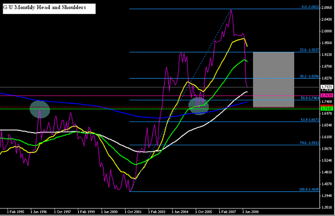This screenshot has width=335, height=216.
Task: Click the pink 1.7639 price tag
Action: pos(327,95)
